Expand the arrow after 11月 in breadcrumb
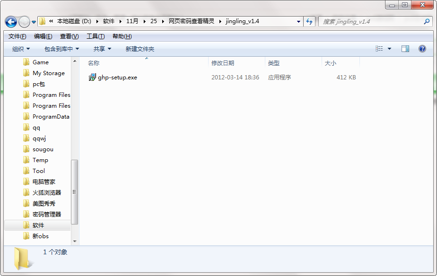 pos(144,21)
